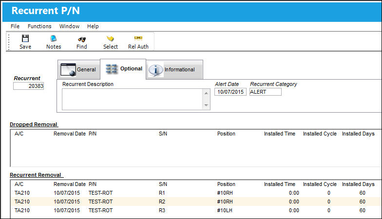Click Recurrent Removal Installed Time column header
Screen dimensions: 382x219
pyautogui.click(x=280, y=185)
